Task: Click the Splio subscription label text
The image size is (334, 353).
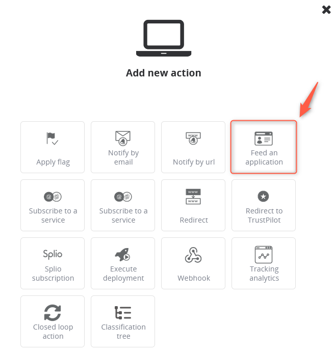Action: (x=53, y=274)
